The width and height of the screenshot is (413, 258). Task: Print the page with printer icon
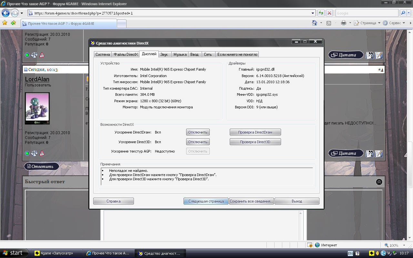(x=344, y=23)
